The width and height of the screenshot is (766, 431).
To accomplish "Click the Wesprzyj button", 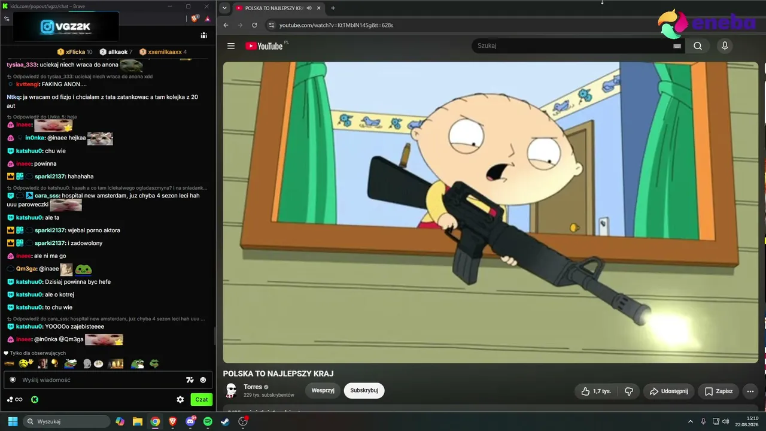I will click(x=323, y=391).
